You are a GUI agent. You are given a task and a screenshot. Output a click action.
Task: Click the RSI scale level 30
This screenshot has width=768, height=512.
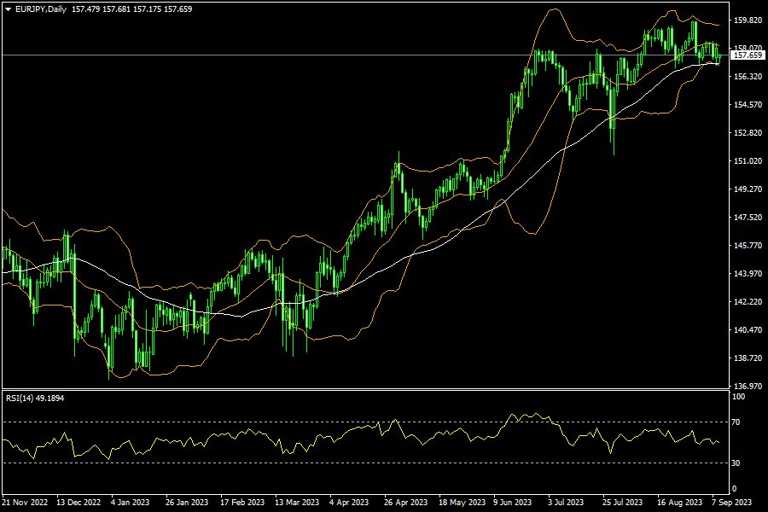click(x=736, y=463)
